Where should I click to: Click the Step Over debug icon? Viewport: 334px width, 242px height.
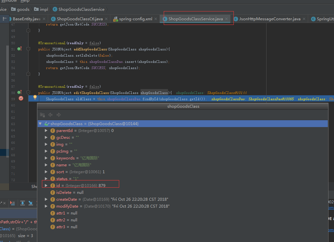22,203
